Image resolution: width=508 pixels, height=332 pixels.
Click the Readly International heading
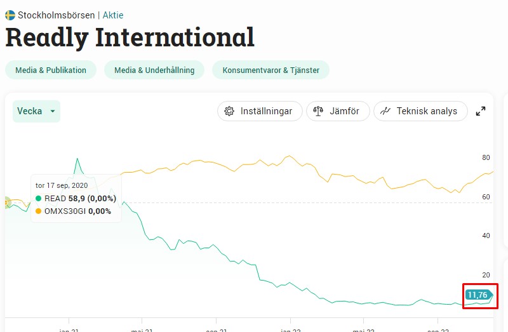[x=130, y=37]
